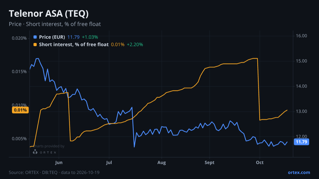The width and height of the screenshot is (319, 179).
Task: Click the blue Price legend swatch
Action: (x=35, y=37)
